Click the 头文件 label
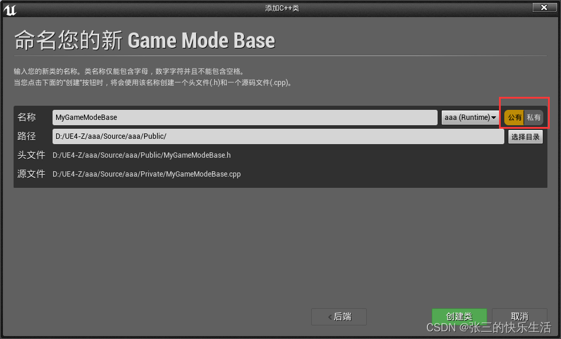 [x=31, y=155]
